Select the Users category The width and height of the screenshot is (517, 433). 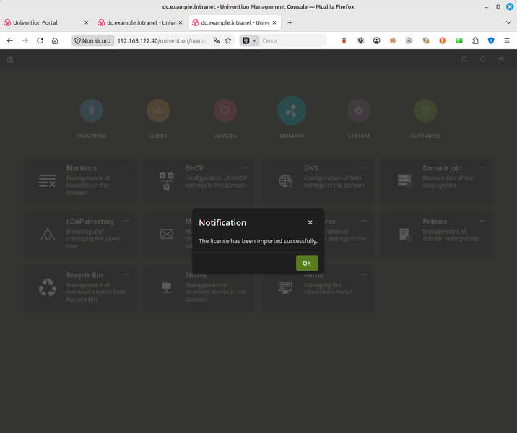(x=158, y=110)
